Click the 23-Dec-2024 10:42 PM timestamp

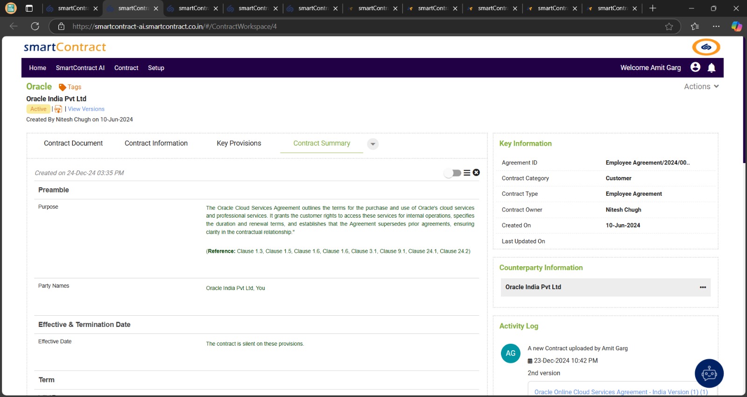tap(566, 361)
